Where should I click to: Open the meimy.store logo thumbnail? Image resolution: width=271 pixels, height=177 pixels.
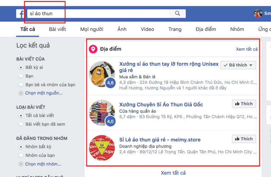click(x=102, y=148)
